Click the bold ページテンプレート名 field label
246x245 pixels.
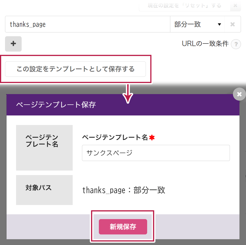pyautogui.click(x=115, y=137)
